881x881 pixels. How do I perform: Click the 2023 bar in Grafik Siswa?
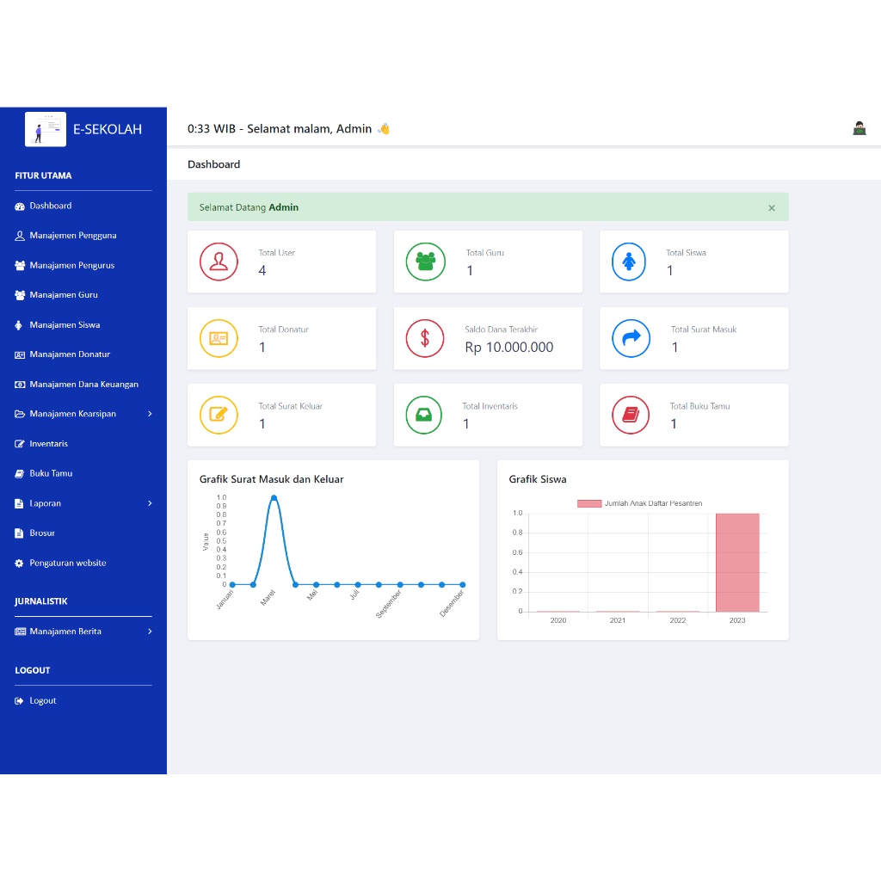coord(737,563)
